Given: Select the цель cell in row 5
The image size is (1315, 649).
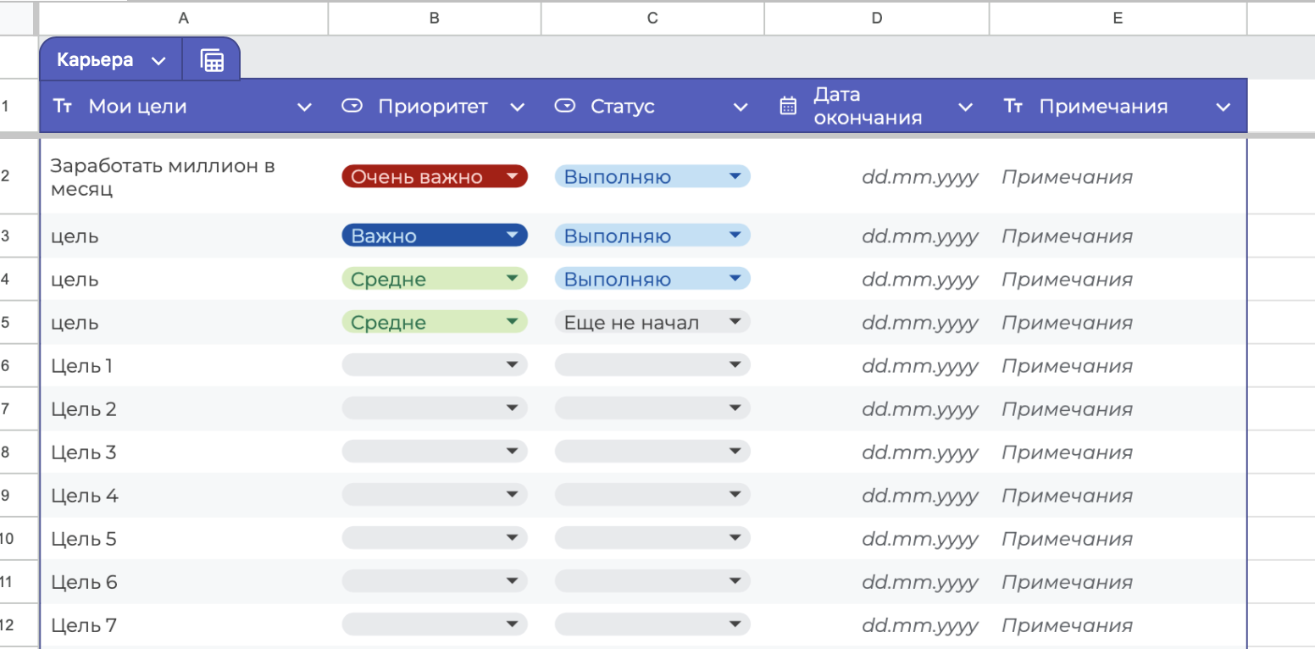Looking at the screenshot, I should click(x=185, y=322).
